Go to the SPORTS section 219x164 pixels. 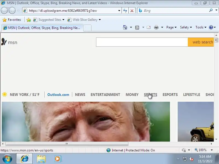[150, 95]
